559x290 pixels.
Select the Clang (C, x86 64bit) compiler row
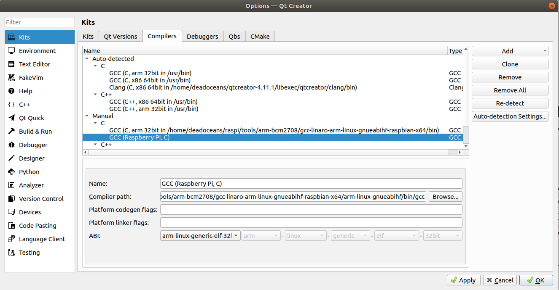pyautogui.click(x=272, y=87)
